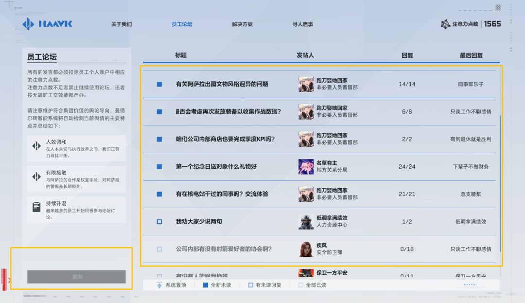
Task: Open poster avatar in 有关阿萨拉出图文物风格迥异的问题 row
Action: (x=306, y=84)
